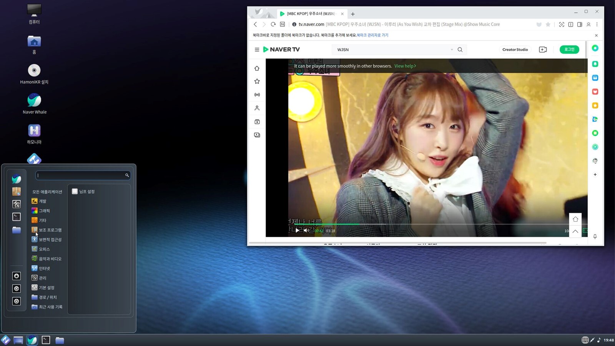Click the Whale browser icon on the taskbar
The width and height of the screenshot is (615, 346).
32,340
